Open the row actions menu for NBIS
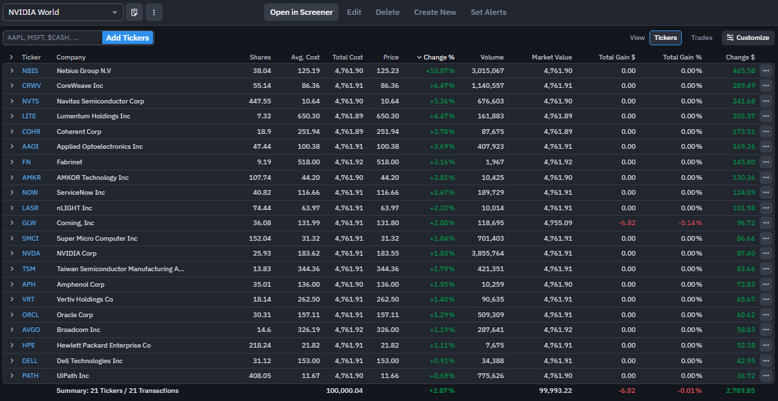 pos(766,70)
